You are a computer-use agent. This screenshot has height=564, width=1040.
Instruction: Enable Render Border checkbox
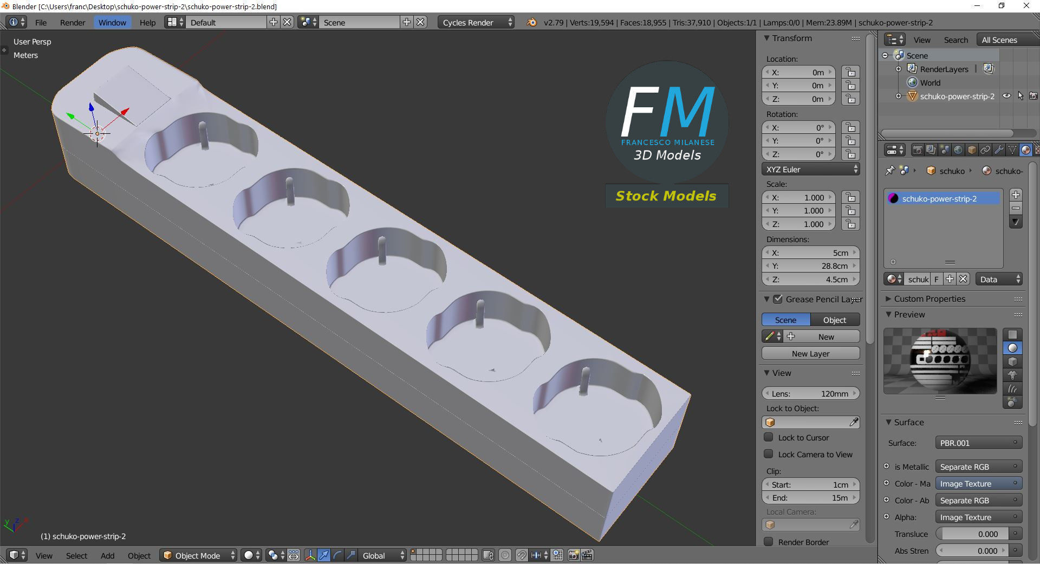(x=768, y=542)
